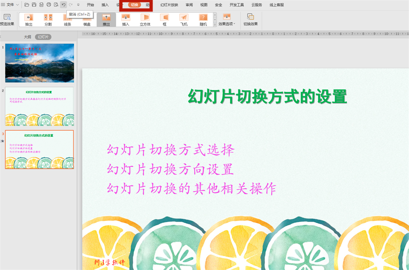The width and height of the screenshot is (409, 270).
Task: Apply the 插入 transition in the gallery
Action: click(x=126, y=20)
